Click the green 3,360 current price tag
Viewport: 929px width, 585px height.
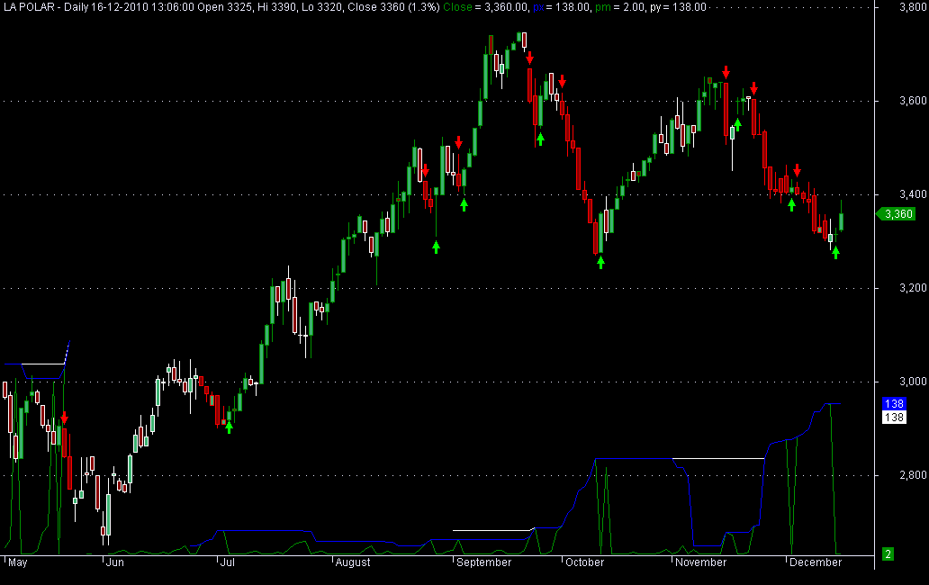(x=897, y=214)
